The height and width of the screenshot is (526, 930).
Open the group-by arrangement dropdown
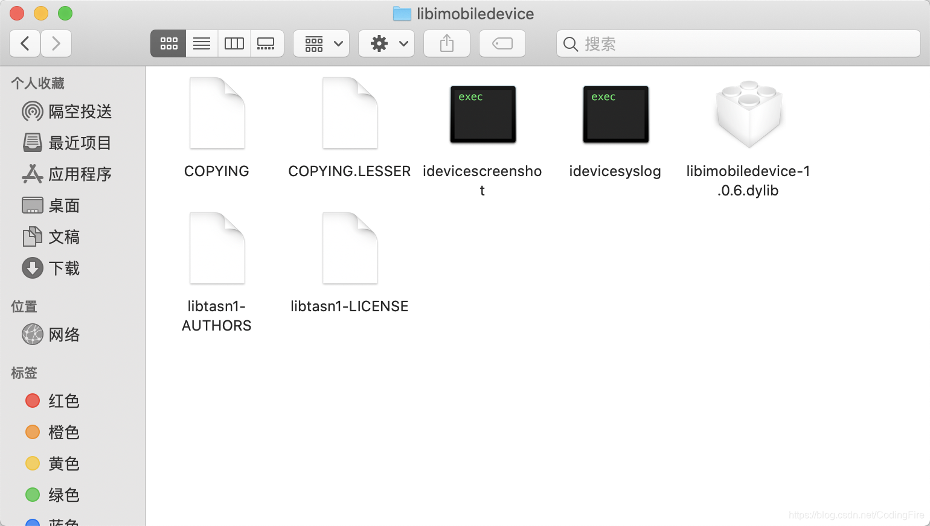click(x=321, y=43)
